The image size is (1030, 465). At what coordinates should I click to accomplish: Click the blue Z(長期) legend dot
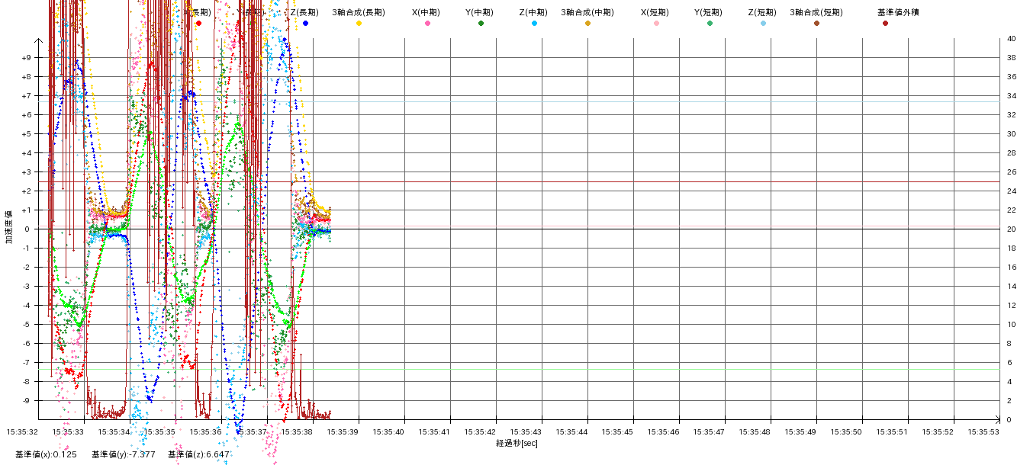305,24
